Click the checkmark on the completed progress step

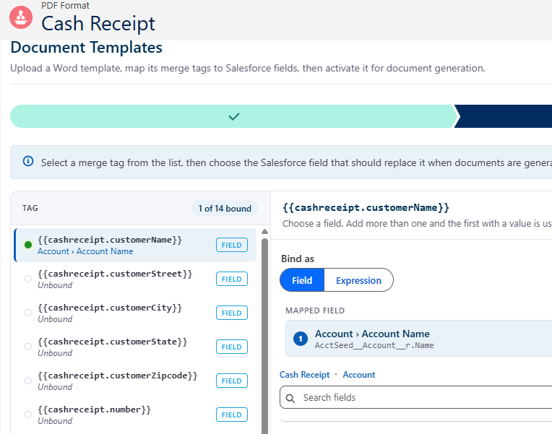click(234, 116)
